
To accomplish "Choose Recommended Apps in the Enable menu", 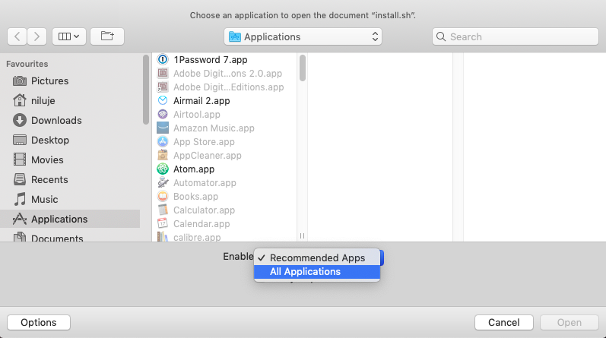I will (317, 257).
